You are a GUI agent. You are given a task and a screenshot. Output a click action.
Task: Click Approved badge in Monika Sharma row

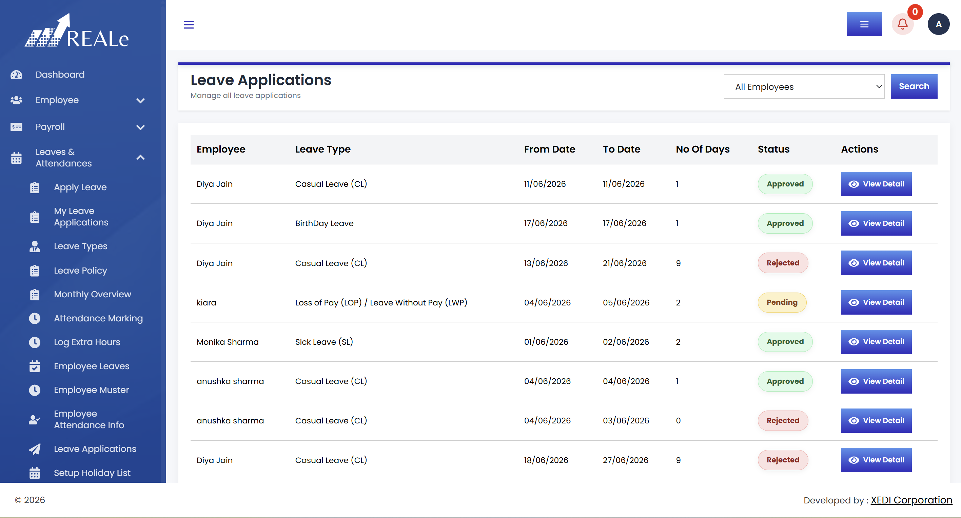pyautogui.click(x=785, y=342)
